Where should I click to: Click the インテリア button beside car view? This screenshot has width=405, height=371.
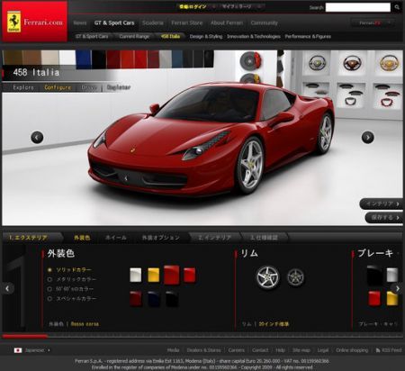click(381, 204)
